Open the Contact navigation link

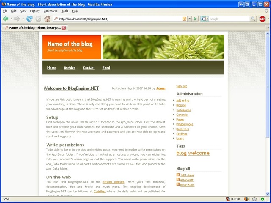(89, 68)
